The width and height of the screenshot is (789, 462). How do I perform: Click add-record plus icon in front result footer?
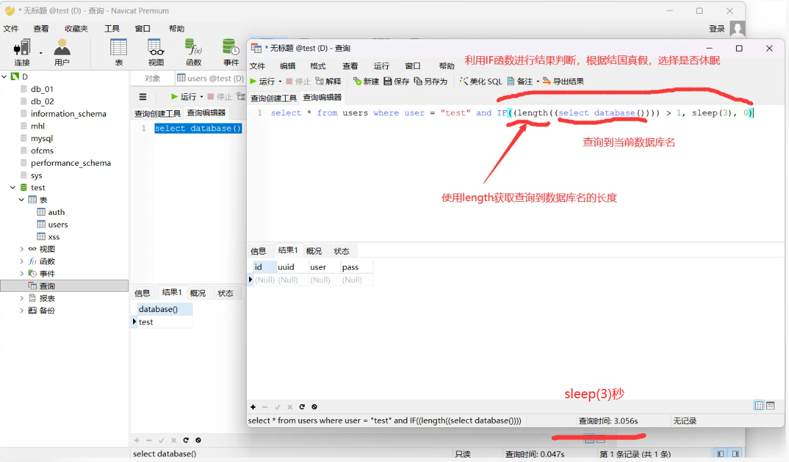click(253, 407)
